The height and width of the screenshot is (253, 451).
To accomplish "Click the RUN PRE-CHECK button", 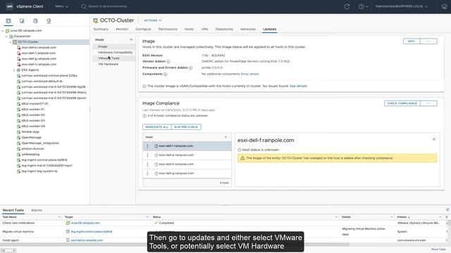I will pyautogui.click(x=186, y=127).
